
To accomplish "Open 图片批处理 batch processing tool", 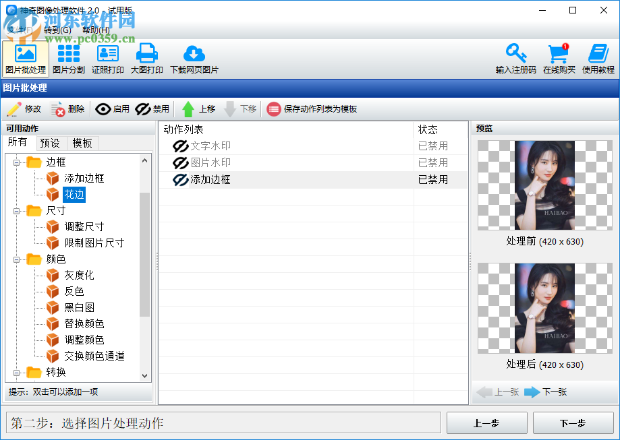I will click(x=26, y=59).
